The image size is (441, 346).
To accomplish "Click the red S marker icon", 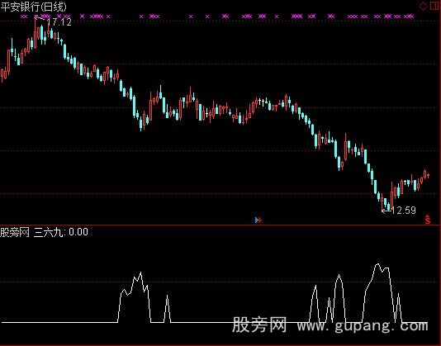I will 428,220.
